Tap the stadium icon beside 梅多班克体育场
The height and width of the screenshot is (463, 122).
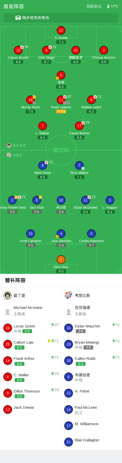(18, 18)
